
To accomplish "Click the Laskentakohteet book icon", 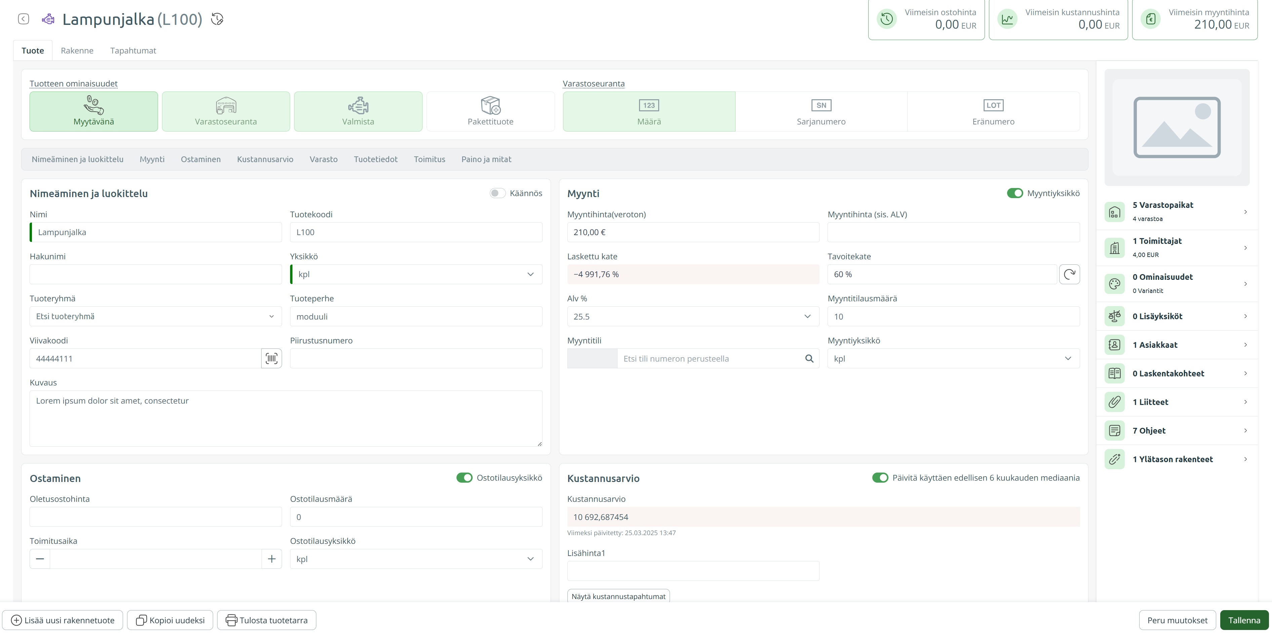I will point(1114,374).
